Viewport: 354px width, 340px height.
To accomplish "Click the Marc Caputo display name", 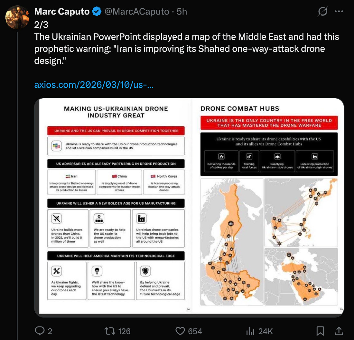I will coord(62,12).
